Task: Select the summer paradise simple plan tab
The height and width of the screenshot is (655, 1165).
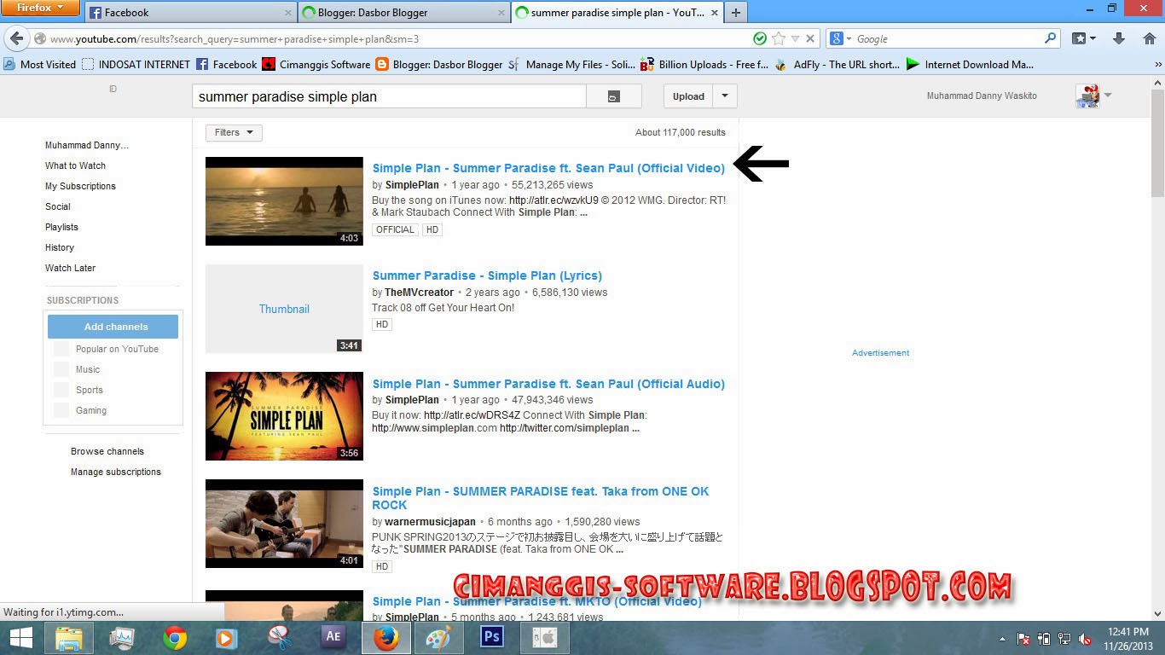Action: coord(617,13)
